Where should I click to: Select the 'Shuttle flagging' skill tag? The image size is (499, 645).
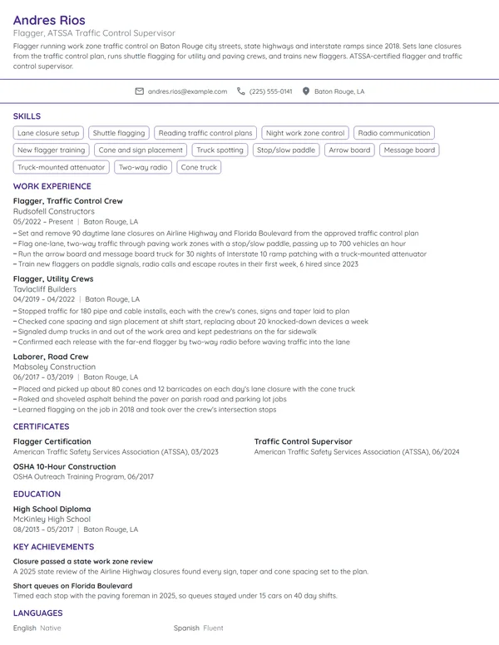pos(119,133)
